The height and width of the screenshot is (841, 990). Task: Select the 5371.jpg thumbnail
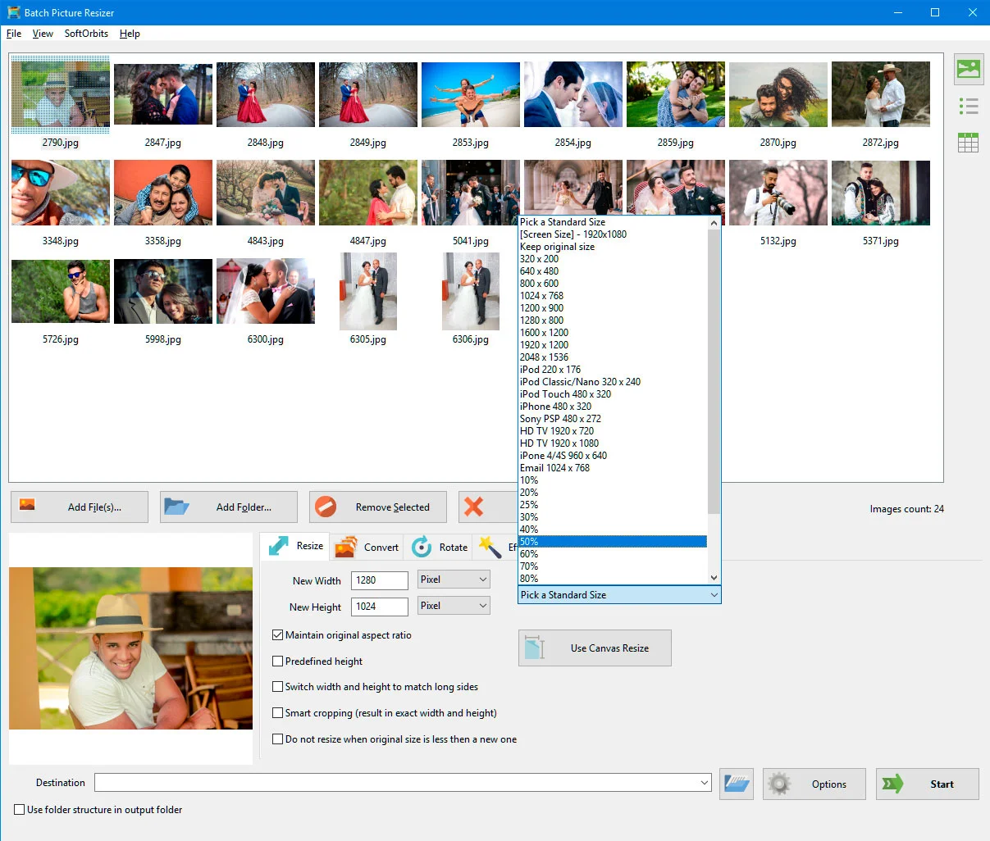(x=880, y=193)
